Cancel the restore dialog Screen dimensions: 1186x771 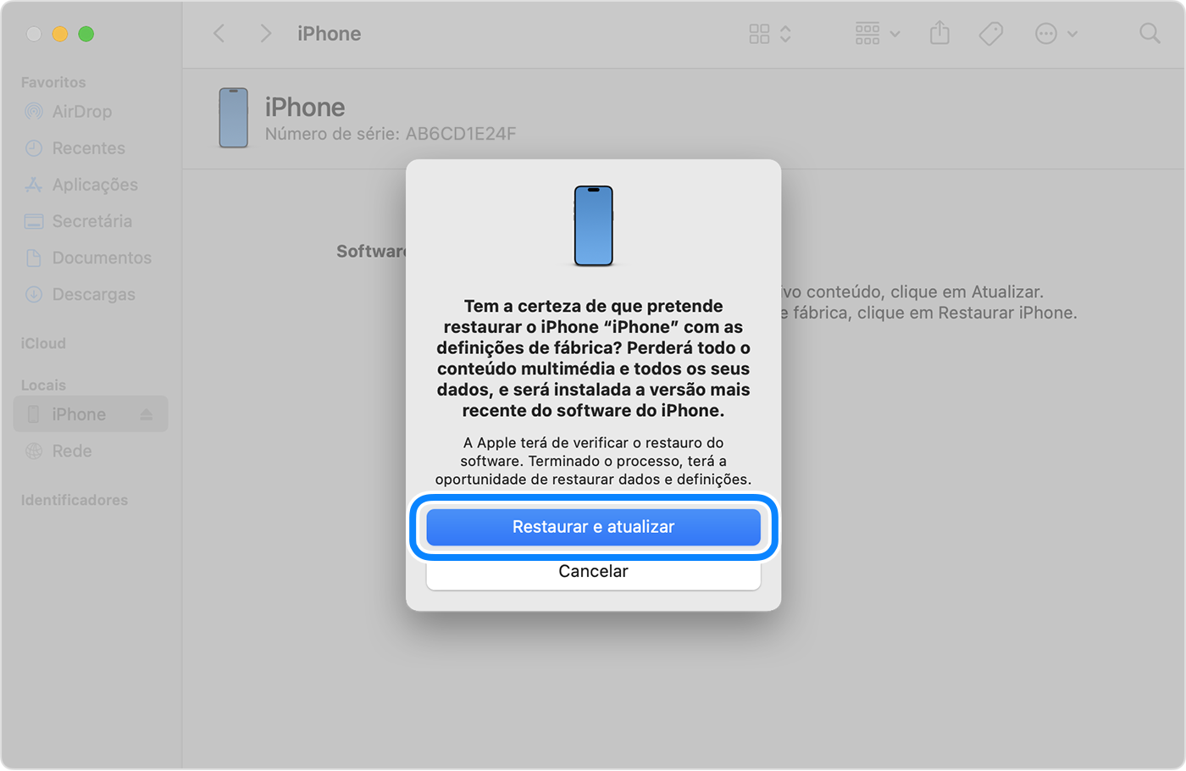[x=593, y=572]
